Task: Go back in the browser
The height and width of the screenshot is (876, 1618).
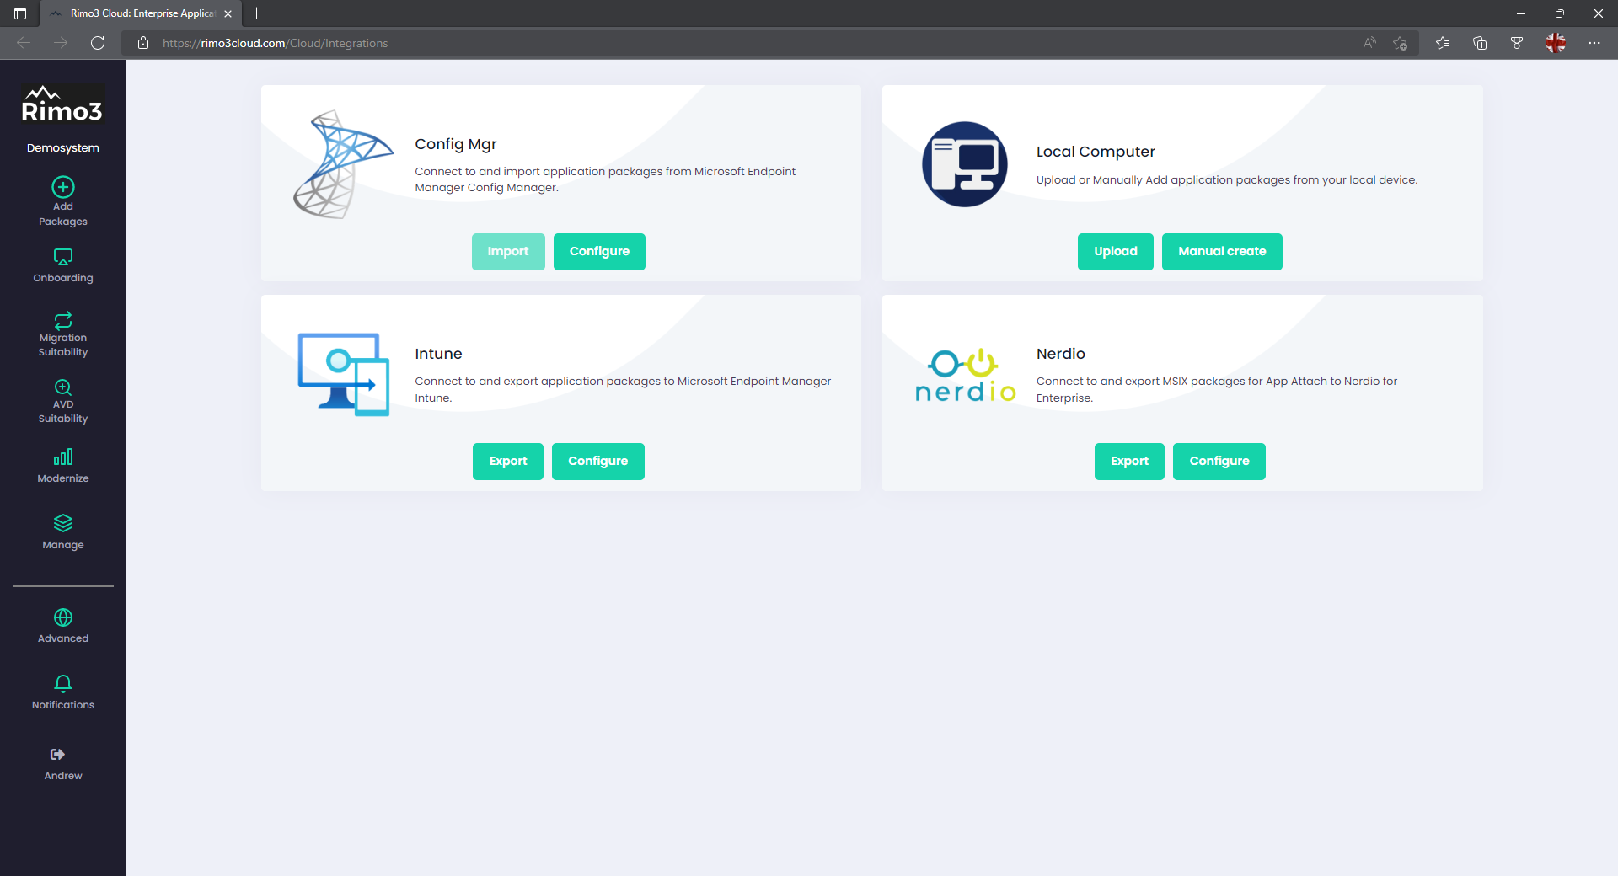Action: click(x=24, y=43)
